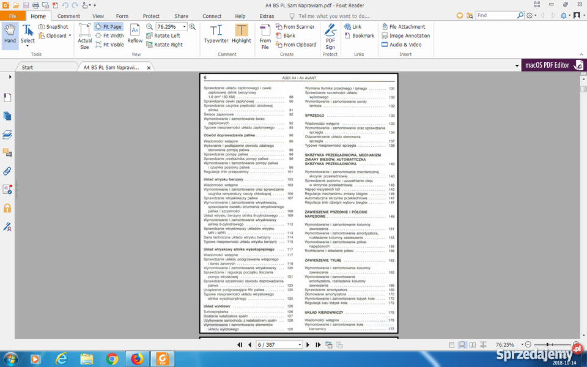Insert a Link
Viewport: 587px width, 367px height.
click(353, 26)
